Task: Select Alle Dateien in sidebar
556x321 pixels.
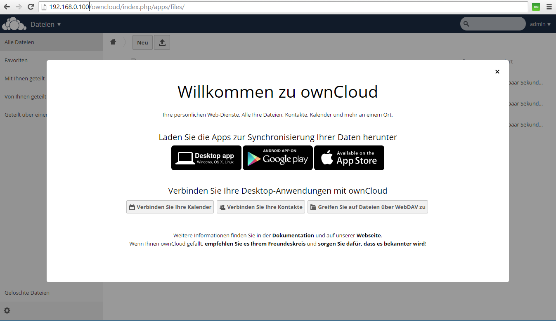Action: pos(51,42)
